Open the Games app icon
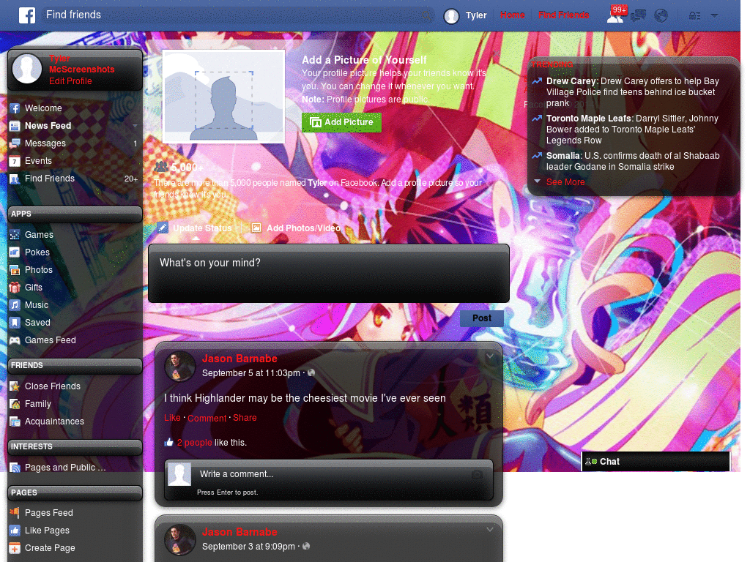750x562 pixels. tap(15, 235)
